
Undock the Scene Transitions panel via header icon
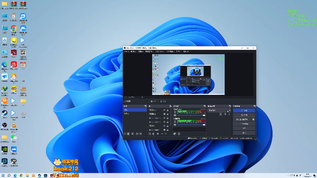pyautogui.click(x=230, y=106)
